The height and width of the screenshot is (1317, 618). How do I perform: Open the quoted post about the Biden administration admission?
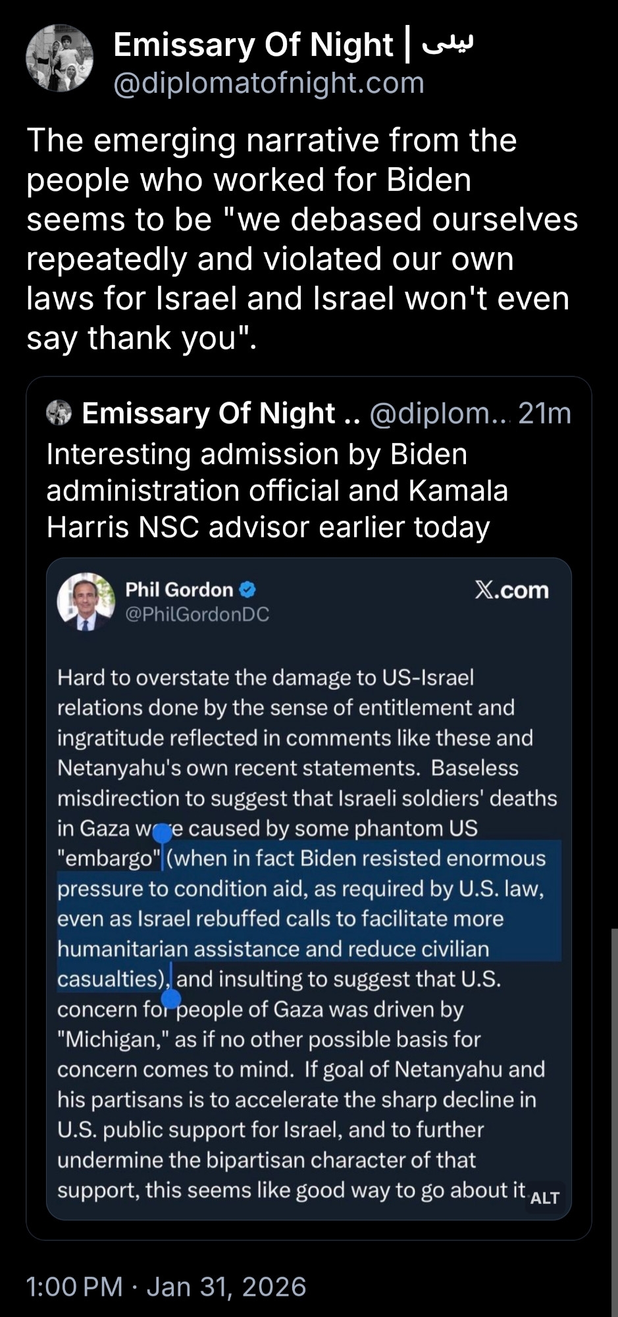coord(276,491)
